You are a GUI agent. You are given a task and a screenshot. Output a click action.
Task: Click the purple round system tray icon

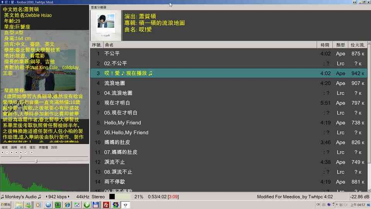tap(329, 204)
